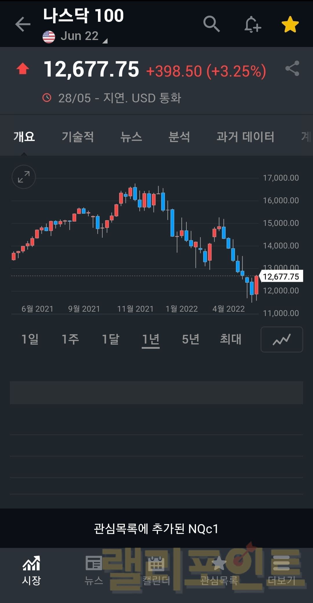Screen dimensions: 313x603
Task: Select the 1주 chart range
Action: pos(70,339)
